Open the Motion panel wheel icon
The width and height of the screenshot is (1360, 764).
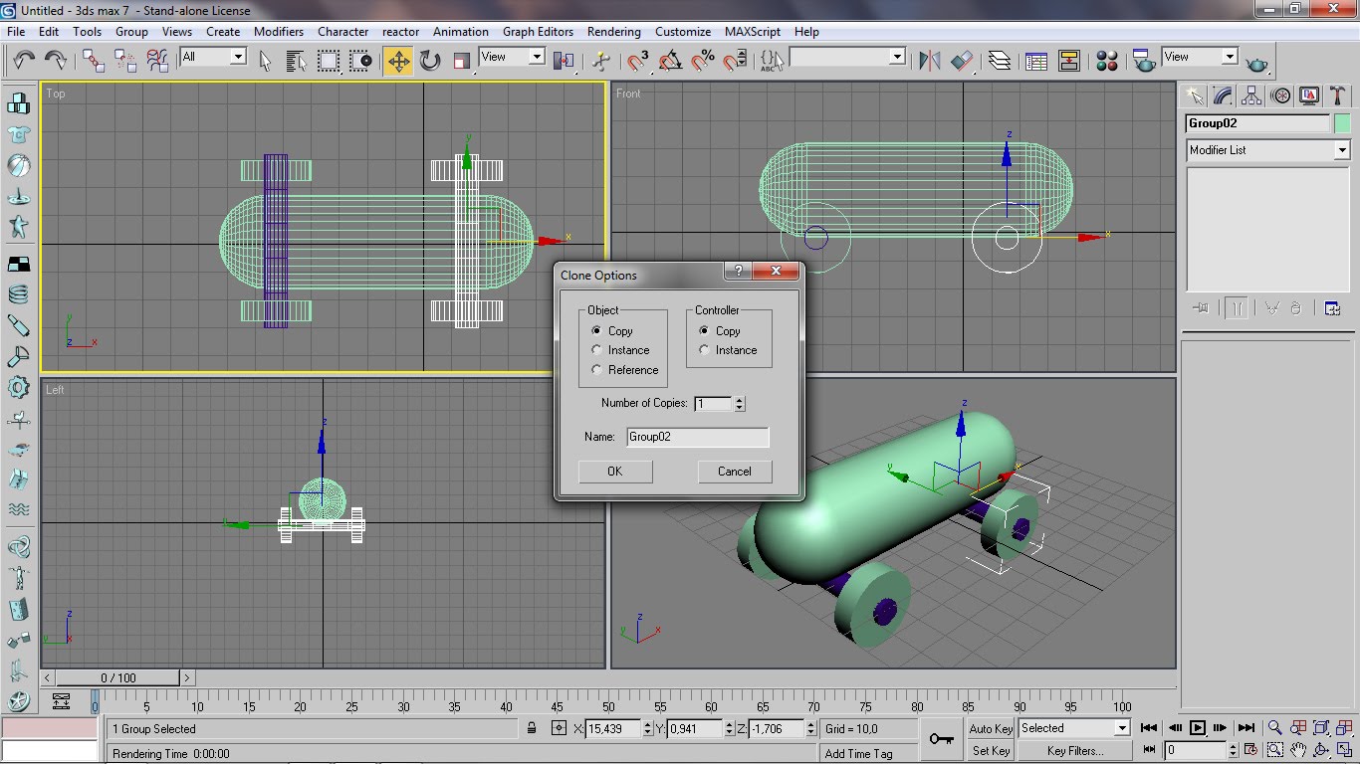tap(1279, 95)
